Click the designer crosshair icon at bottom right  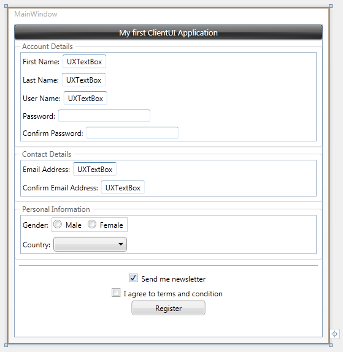(334, 334)
